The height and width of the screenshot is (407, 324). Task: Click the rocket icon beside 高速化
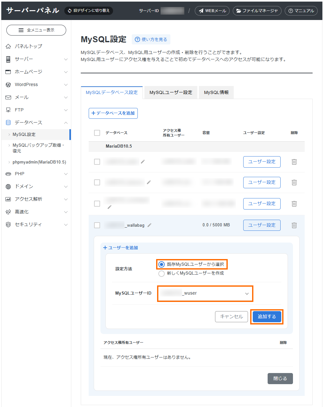8,212
